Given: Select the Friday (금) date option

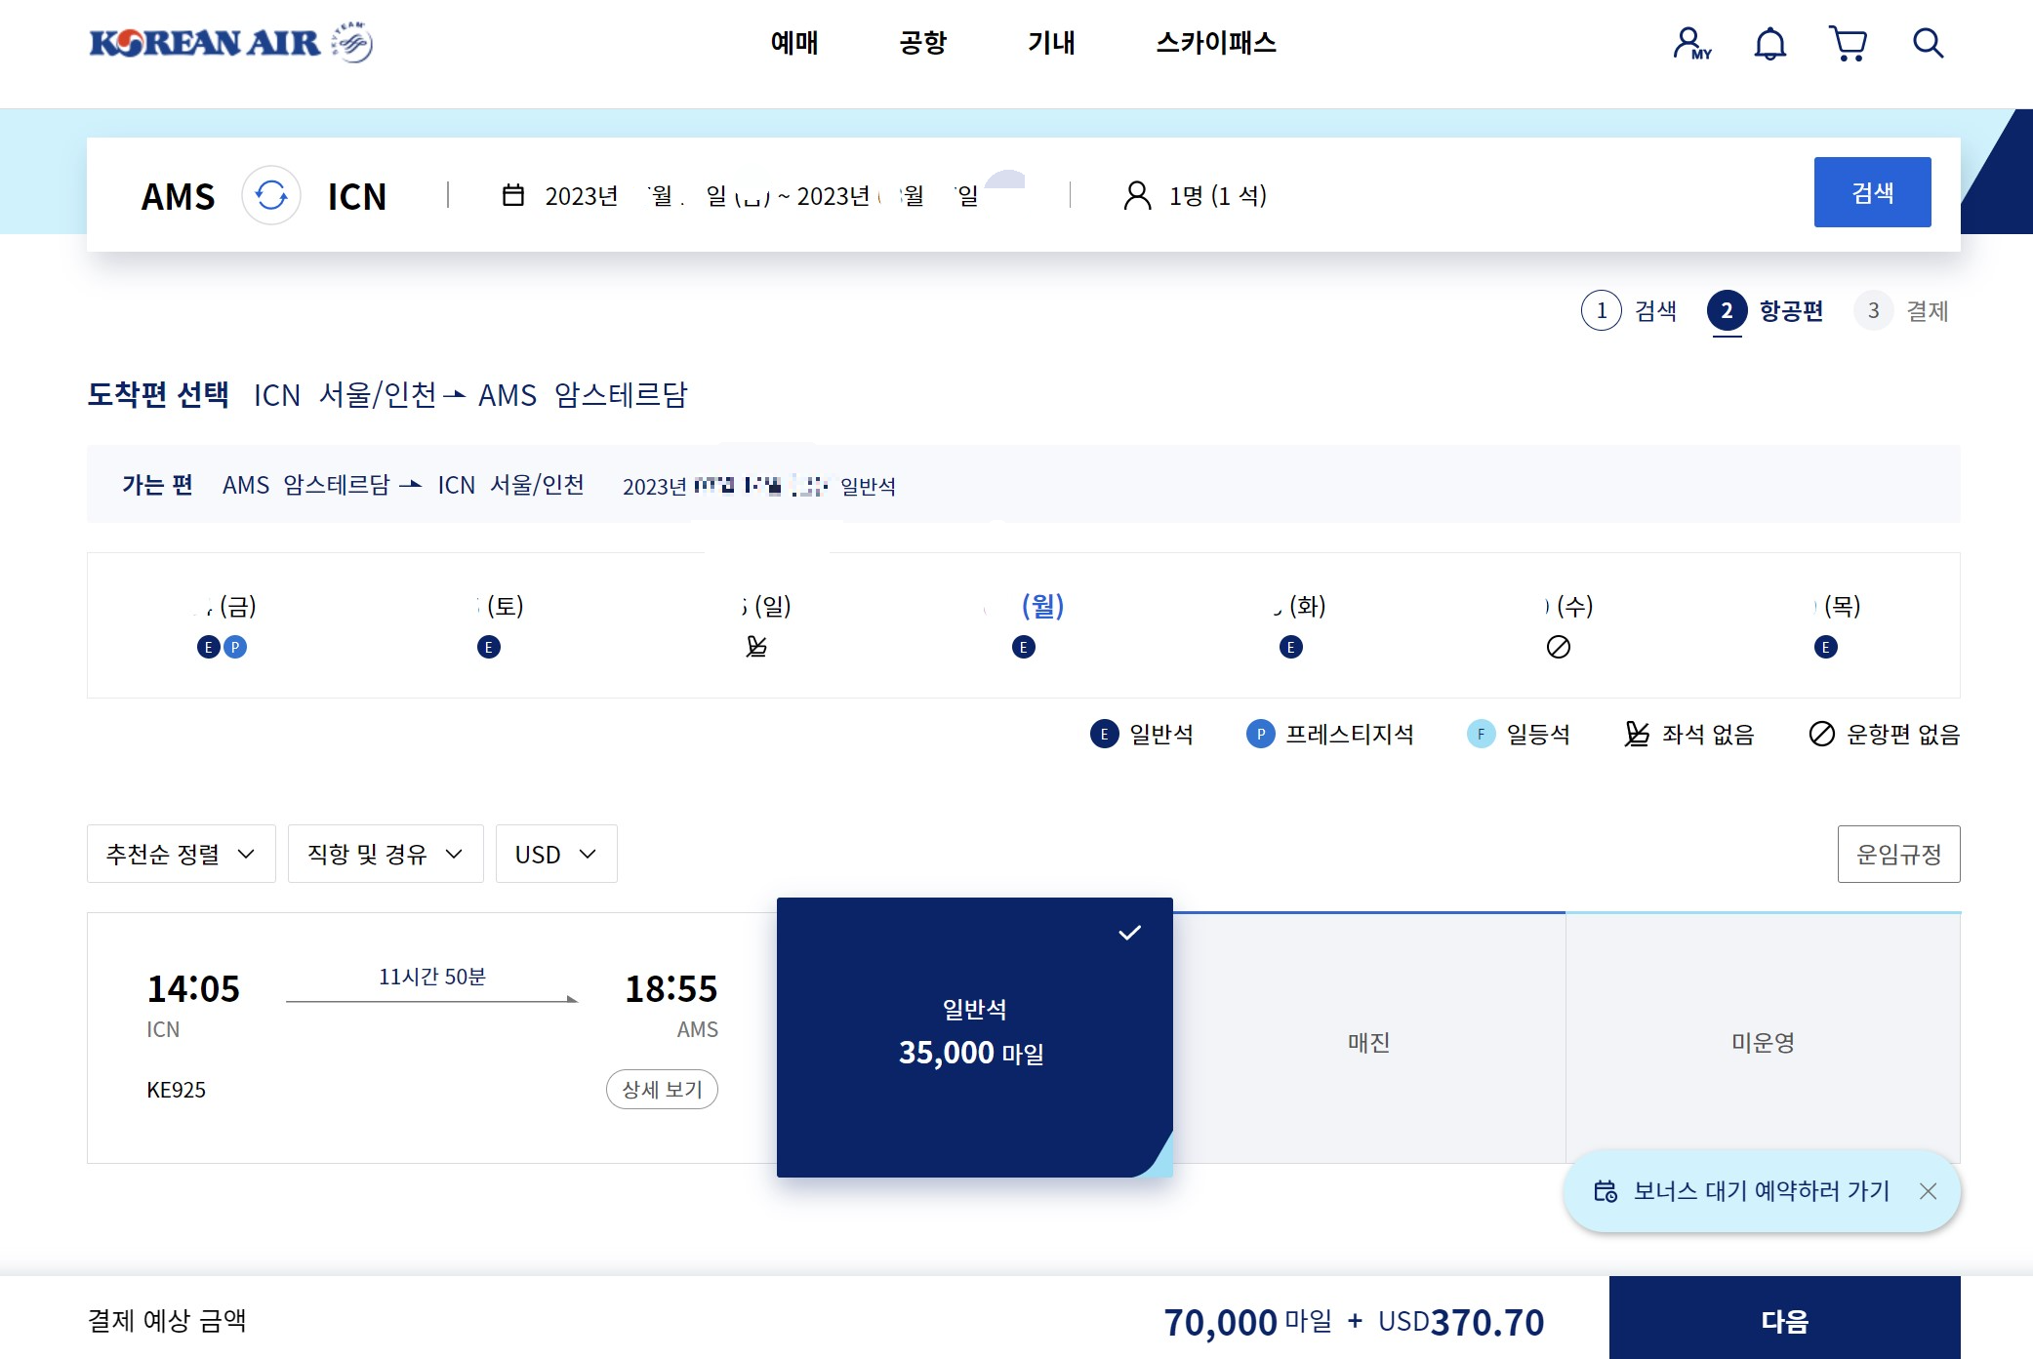Looking at the screenshot, I should (x=224, y=622).
